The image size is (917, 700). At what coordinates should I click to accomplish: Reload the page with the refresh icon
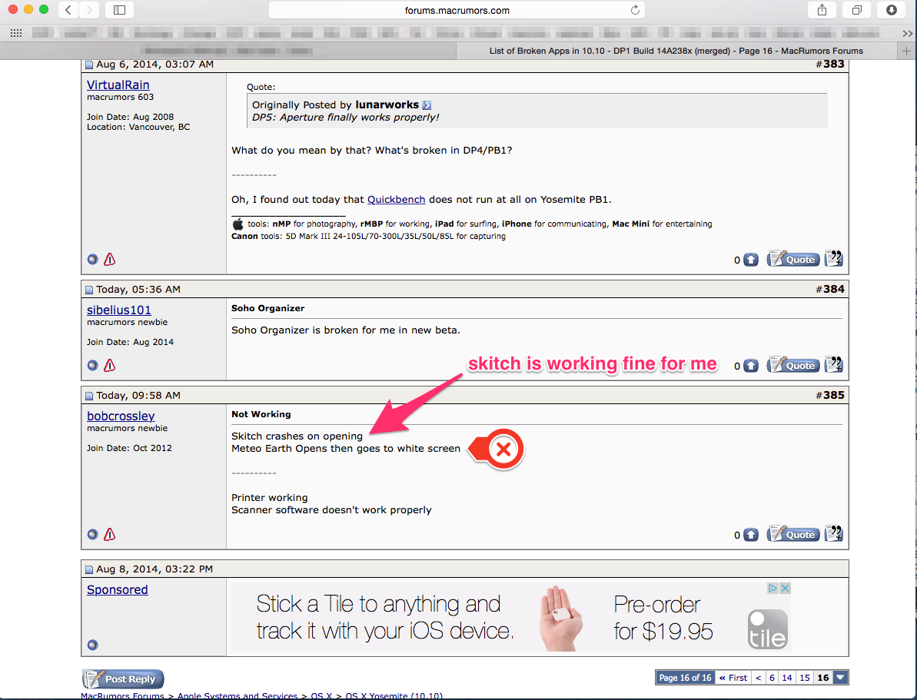(635, 10)
